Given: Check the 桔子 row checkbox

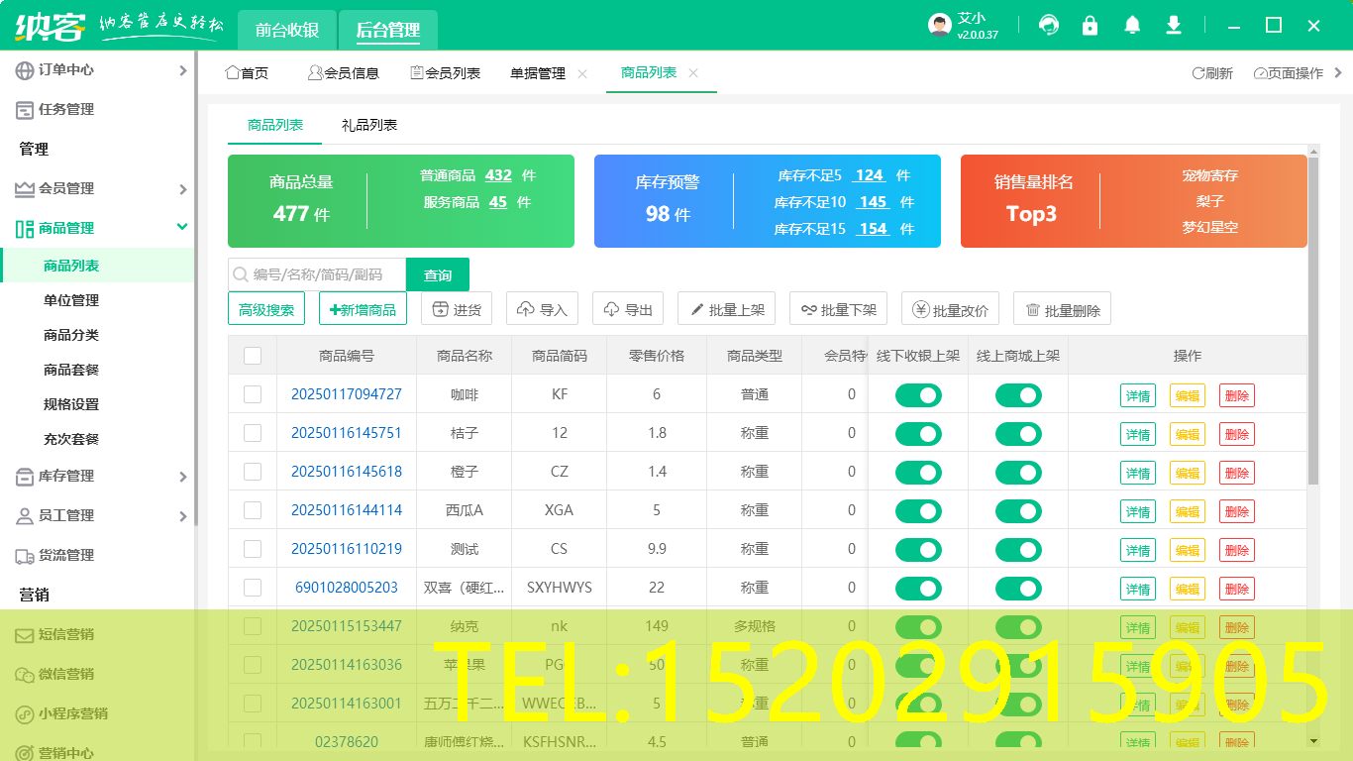Looking at the screenshot, I should click(x=253, y=433).
